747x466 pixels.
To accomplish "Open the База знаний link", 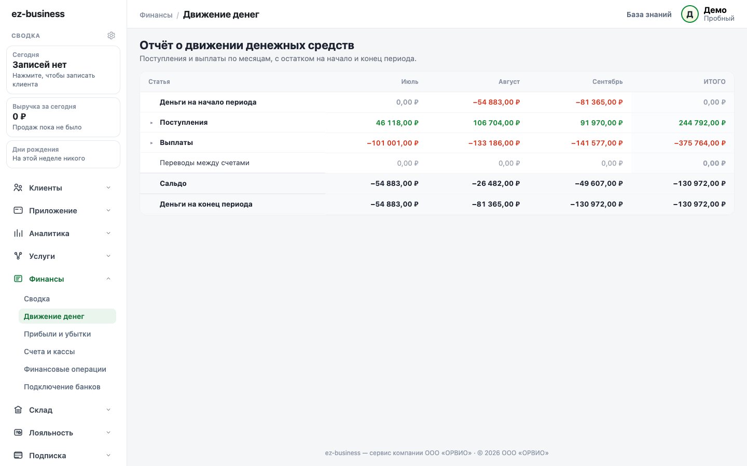I will (x=649, y=14).
